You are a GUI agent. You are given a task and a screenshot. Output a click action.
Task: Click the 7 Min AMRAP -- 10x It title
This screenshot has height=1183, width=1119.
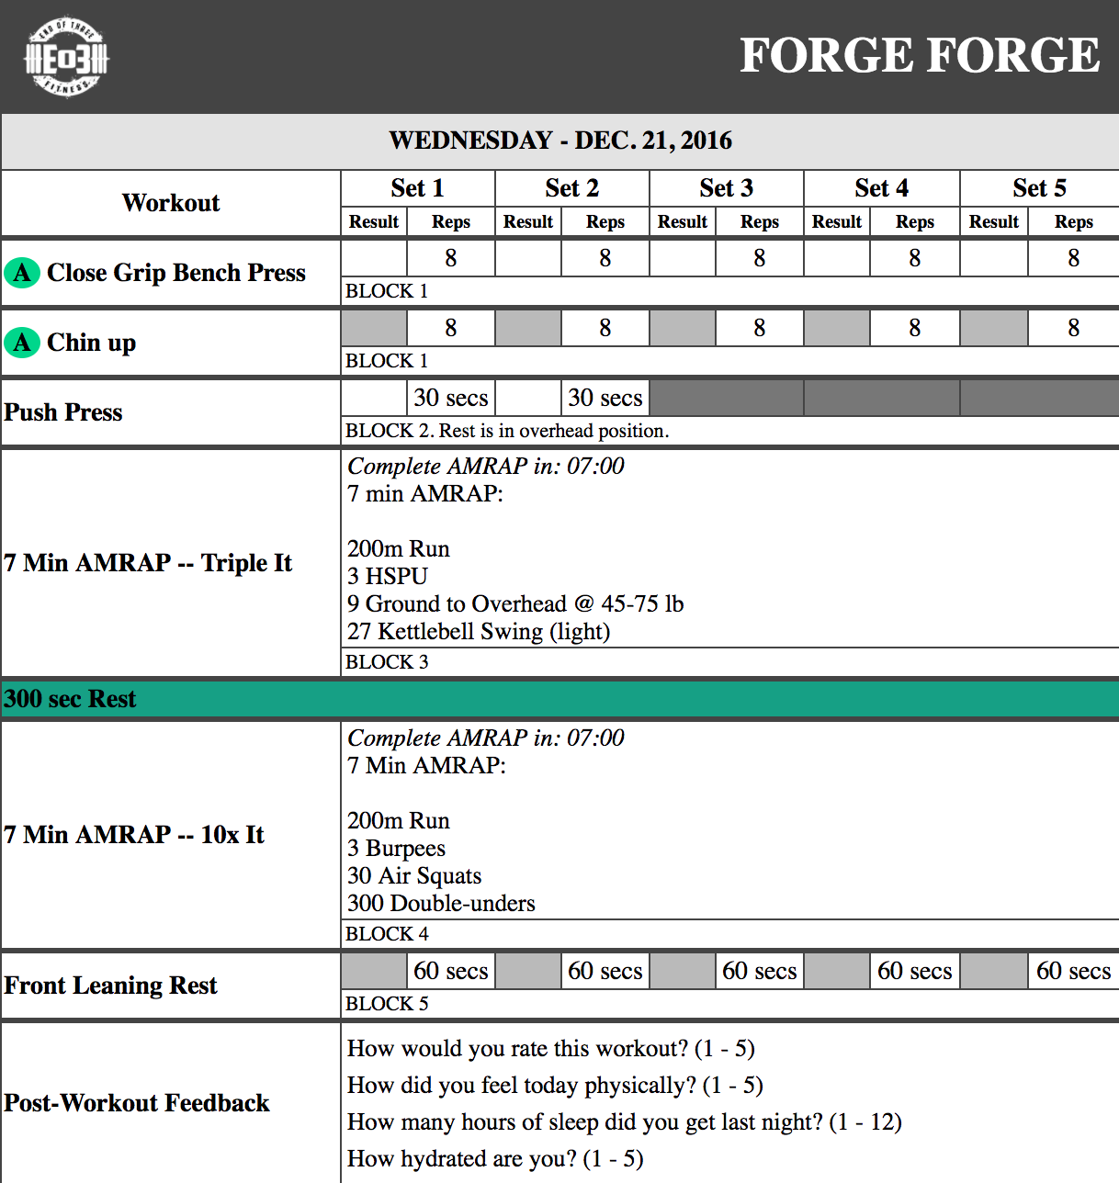click(x=134, y=835)
